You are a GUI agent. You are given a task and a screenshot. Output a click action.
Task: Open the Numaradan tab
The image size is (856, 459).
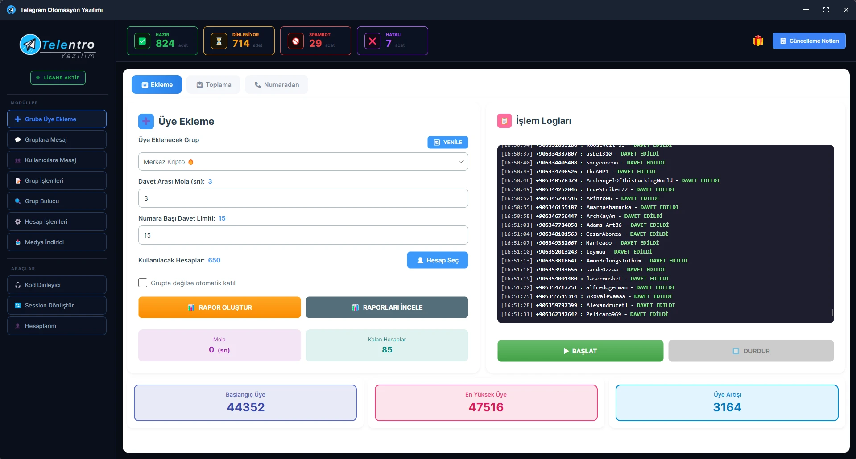coord(277,85)
